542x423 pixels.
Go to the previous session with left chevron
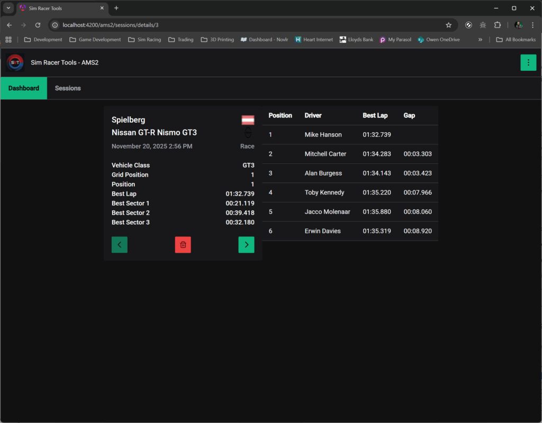(x=120, y=245)
